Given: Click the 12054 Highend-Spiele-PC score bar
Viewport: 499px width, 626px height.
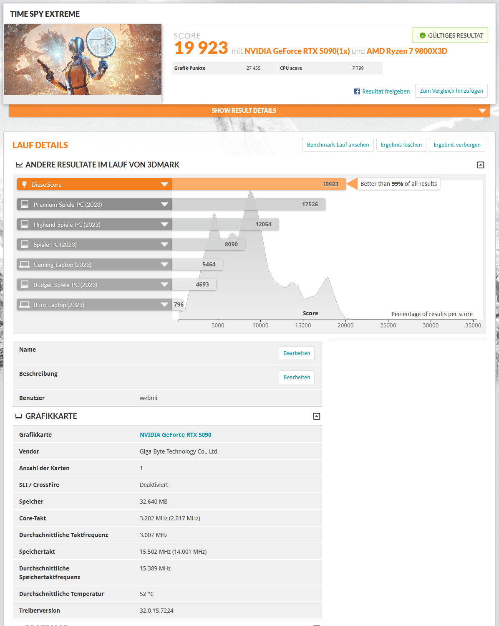Looking at the screenshot, I should (225, 224).
